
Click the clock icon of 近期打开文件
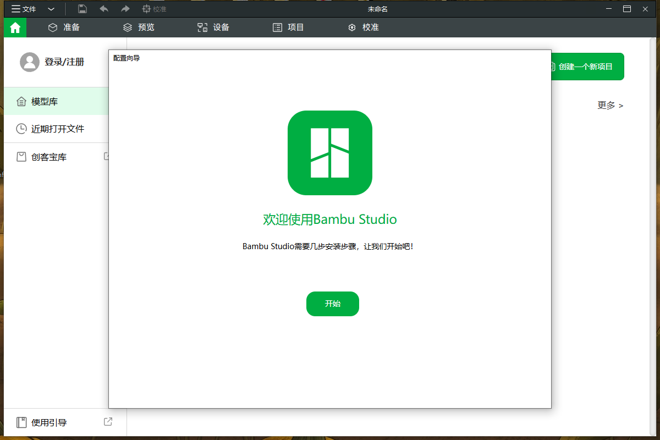coord(21,129)
